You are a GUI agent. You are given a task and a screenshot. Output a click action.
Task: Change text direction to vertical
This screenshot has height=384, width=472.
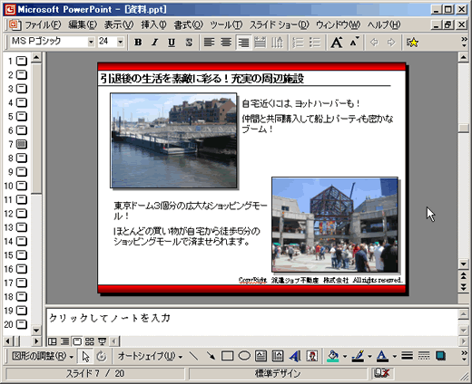[277, 43]
